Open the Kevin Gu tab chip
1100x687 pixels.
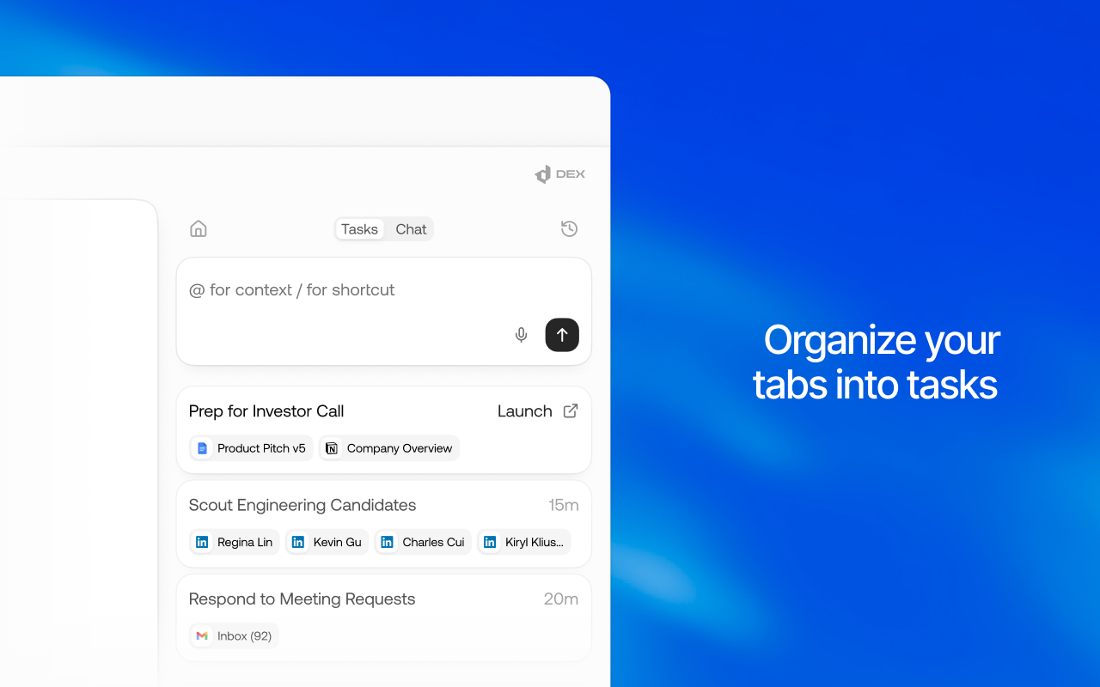(x=327, y=542)
